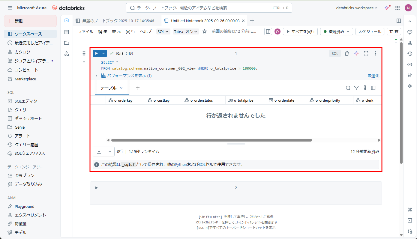Image resolution: width=417 pixels, height=239 pixels.
Task: Expand cell 1 to fullscreen
Action: tap(366, 53)
